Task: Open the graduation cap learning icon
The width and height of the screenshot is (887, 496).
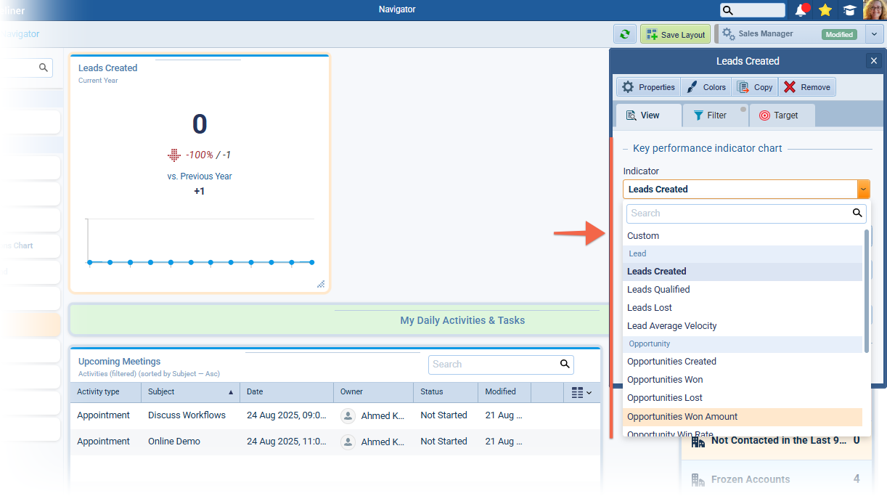Action: (848, 10)
